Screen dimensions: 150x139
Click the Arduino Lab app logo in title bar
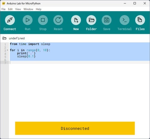click(4, 3)
